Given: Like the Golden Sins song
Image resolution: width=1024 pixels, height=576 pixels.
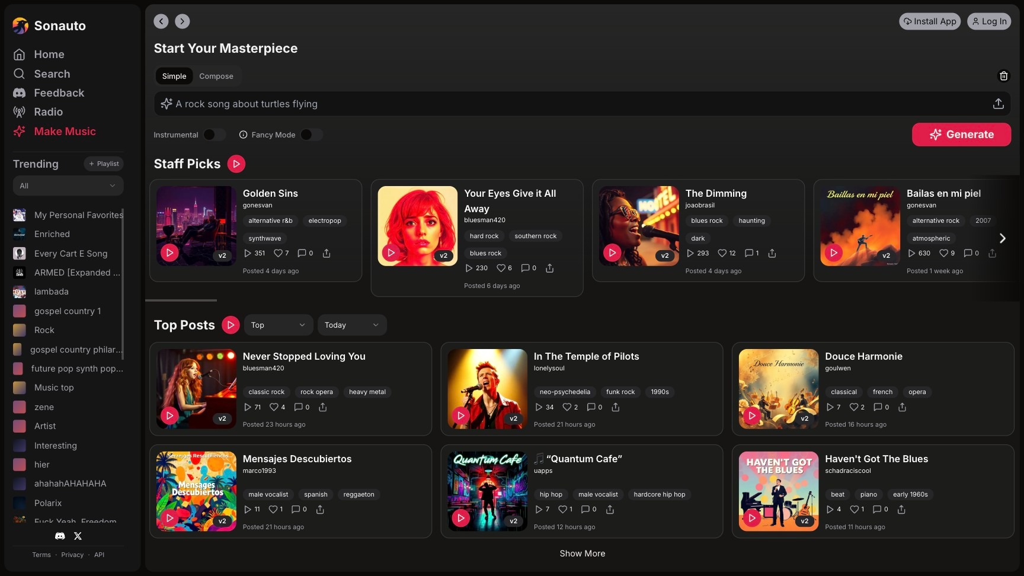Looking at the screenshot, I should tap(278, 253).
